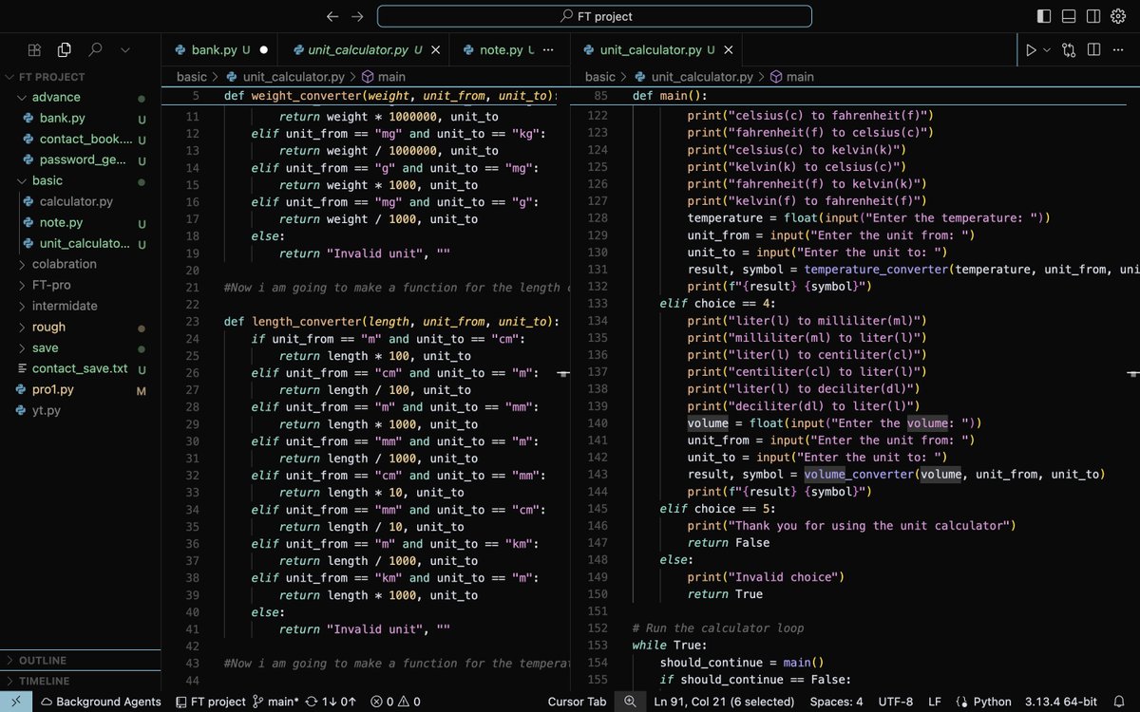1140x712 pixels.
Task: Change end of line sequence via LF
Action: coord(935,702)
